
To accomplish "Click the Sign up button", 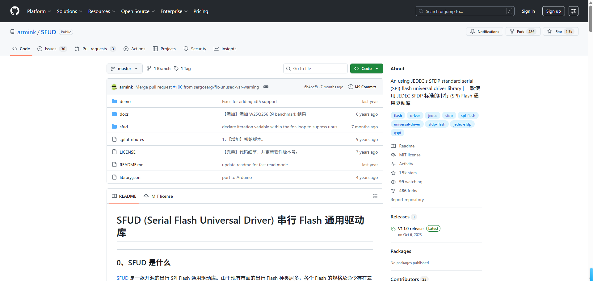I will click(553, 11).
